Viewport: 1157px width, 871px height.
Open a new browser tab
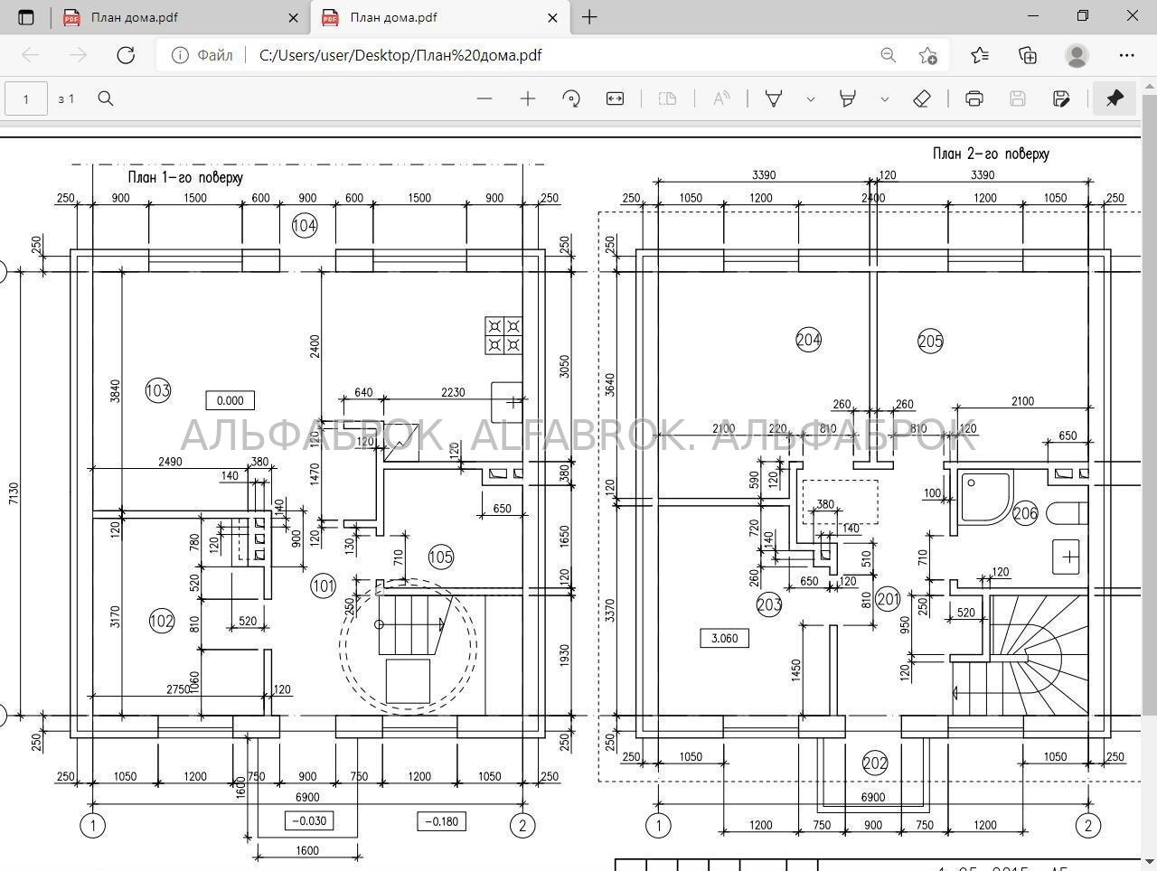pos(589,17)
